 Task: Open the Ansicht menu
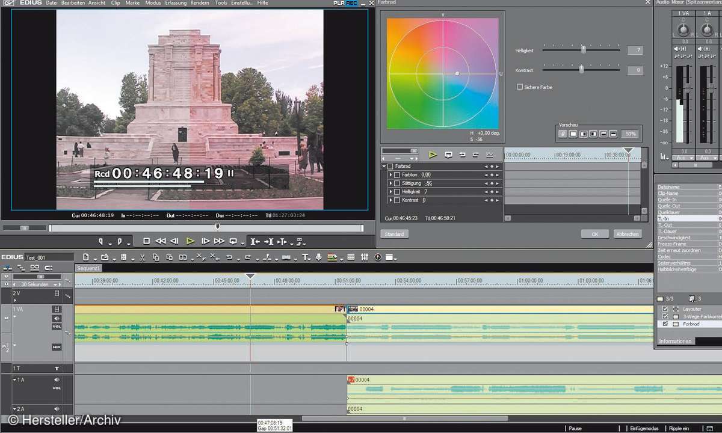(x=98, y=3)
